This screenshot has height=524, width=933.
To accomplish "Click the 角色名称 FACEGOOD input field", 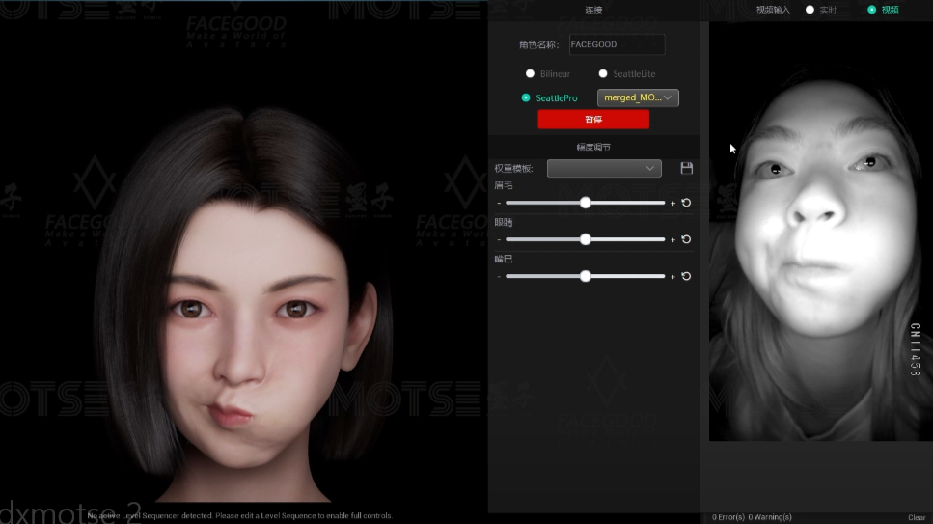I will pos(617,44).
